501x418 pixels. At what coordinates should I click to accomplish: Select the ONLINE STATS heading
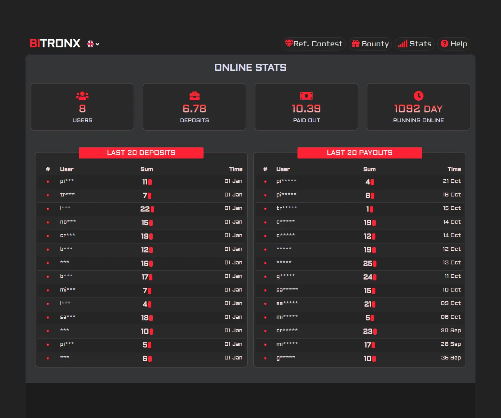[250, 68]
